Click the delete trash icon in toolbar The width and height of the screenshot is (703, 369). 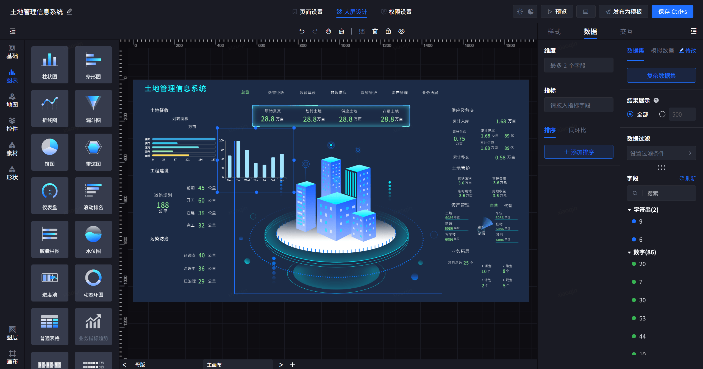coord(375,31)
